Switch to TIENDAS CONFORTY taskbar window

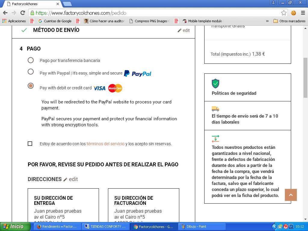pyautogui.click(x=105, y=227)
